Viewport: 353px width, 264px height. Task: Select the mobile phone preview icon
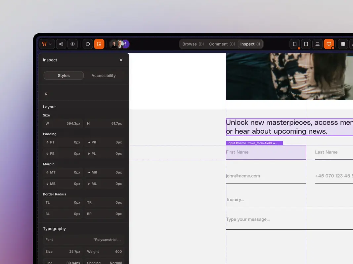pyautogui.click(x=295, y=44)
